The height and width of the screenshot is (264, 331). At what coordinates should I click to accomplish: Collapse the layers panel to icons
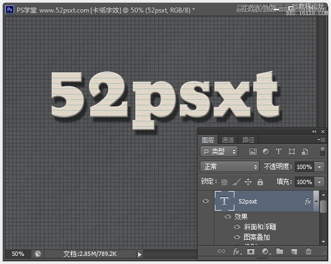coord(314,131)
